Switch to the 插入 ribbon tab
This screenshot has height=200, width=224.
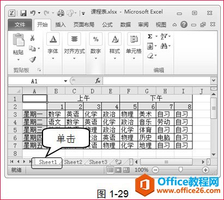tap(60, 25)
